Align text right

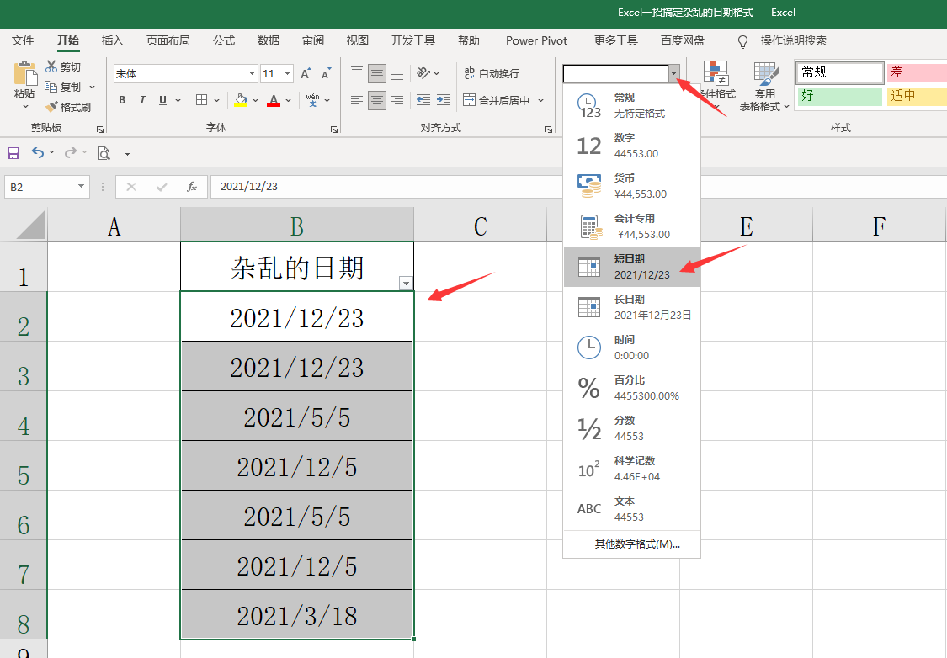click(397, 100)
